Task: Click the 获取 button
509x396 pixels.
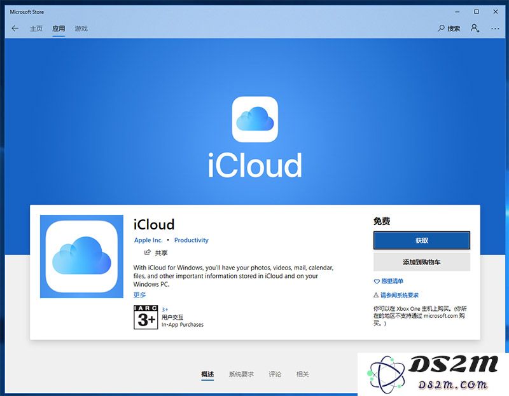Action: pos(422,240)
